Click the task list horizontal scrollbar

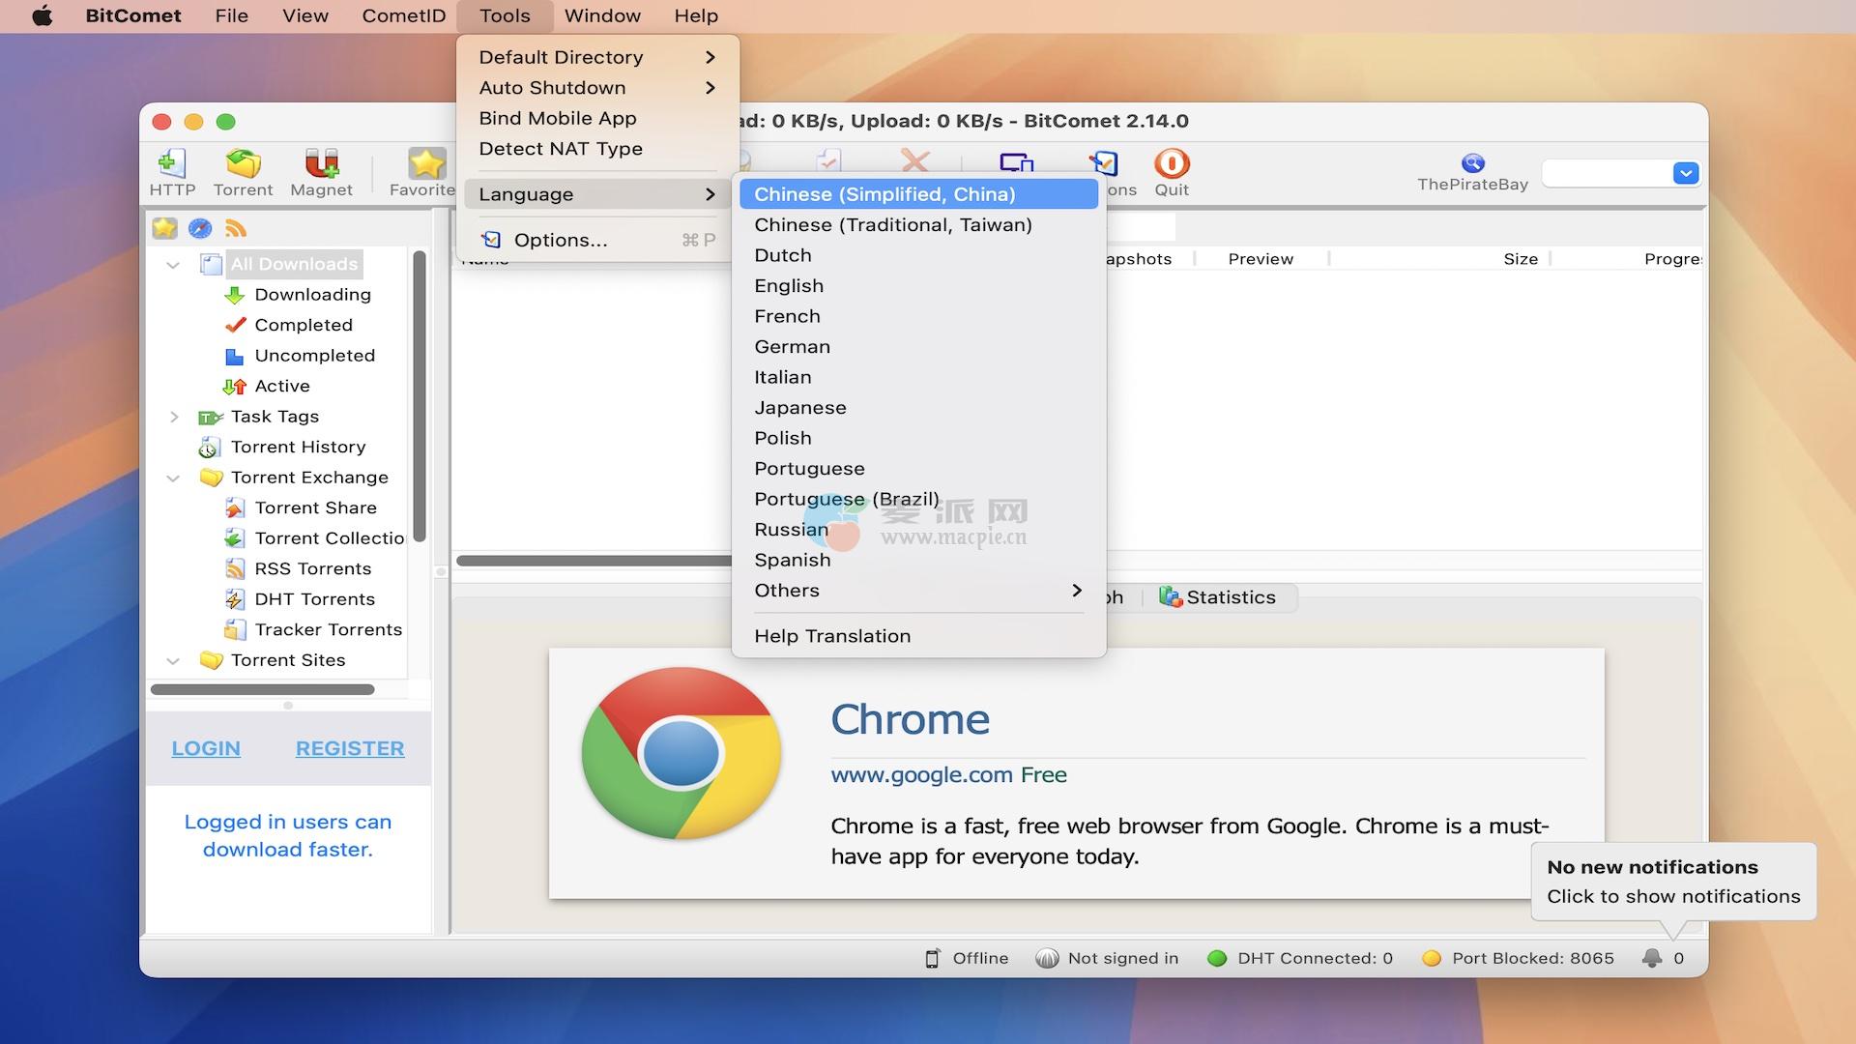tap(594, 561)
